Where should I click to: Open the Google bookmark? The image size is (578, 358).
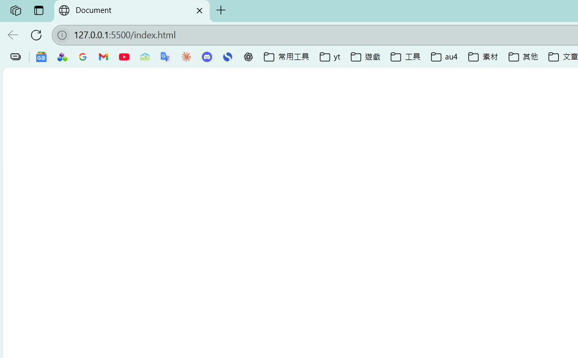pos(83,57)
